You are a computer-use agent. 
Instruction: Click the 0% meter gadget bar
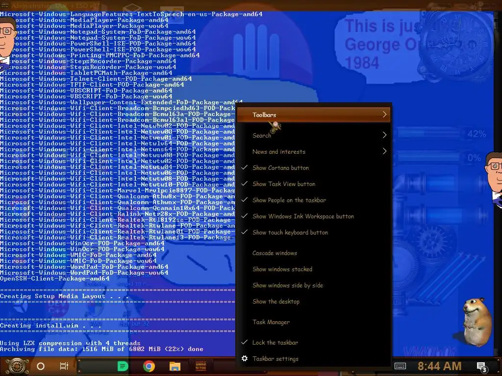[428, 158]
